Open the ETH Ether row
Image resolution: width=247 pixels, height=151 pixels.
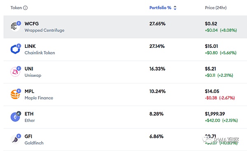coord(125,117)
